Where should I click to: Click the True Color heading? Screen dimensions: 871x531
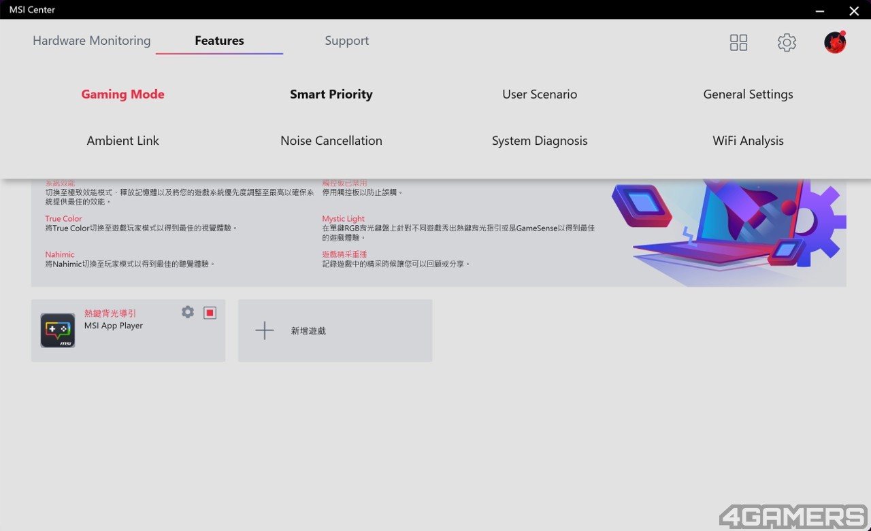point(64,219)
